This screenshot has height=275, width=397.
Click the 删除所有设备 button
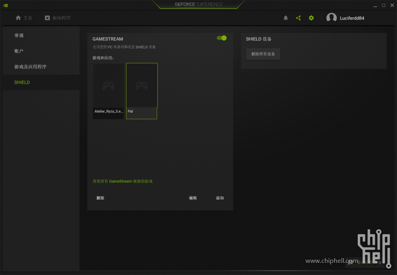click(263, 54)
